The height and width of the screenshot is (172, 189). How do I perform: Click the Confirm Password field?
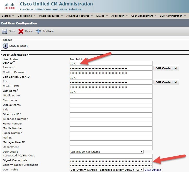coord(111,73)
